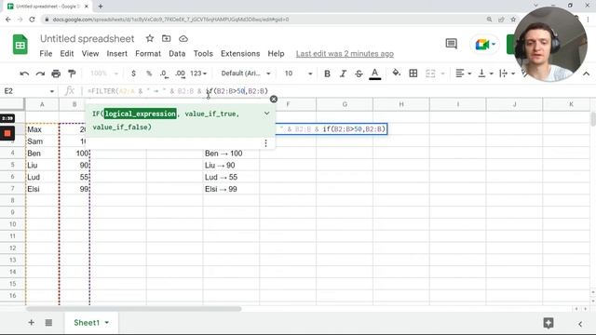
Task: Format as currency with dollar icon
Action: 133,74
